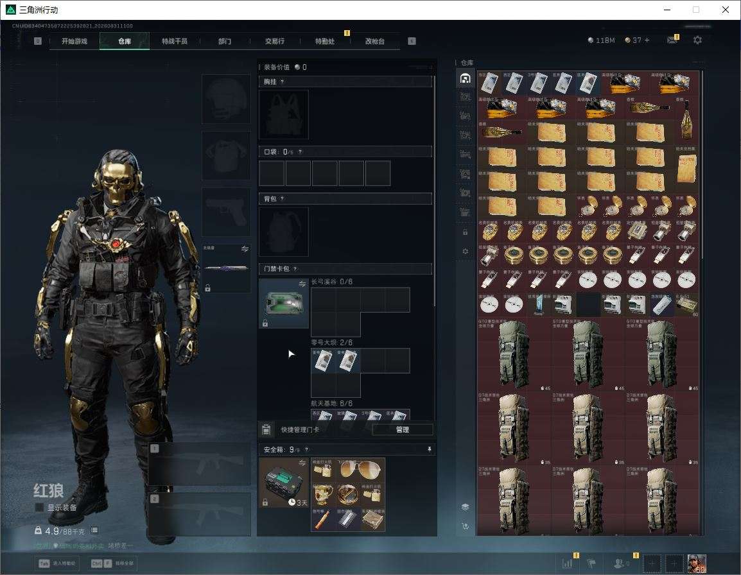Click the second primary weapon slot

200,515
